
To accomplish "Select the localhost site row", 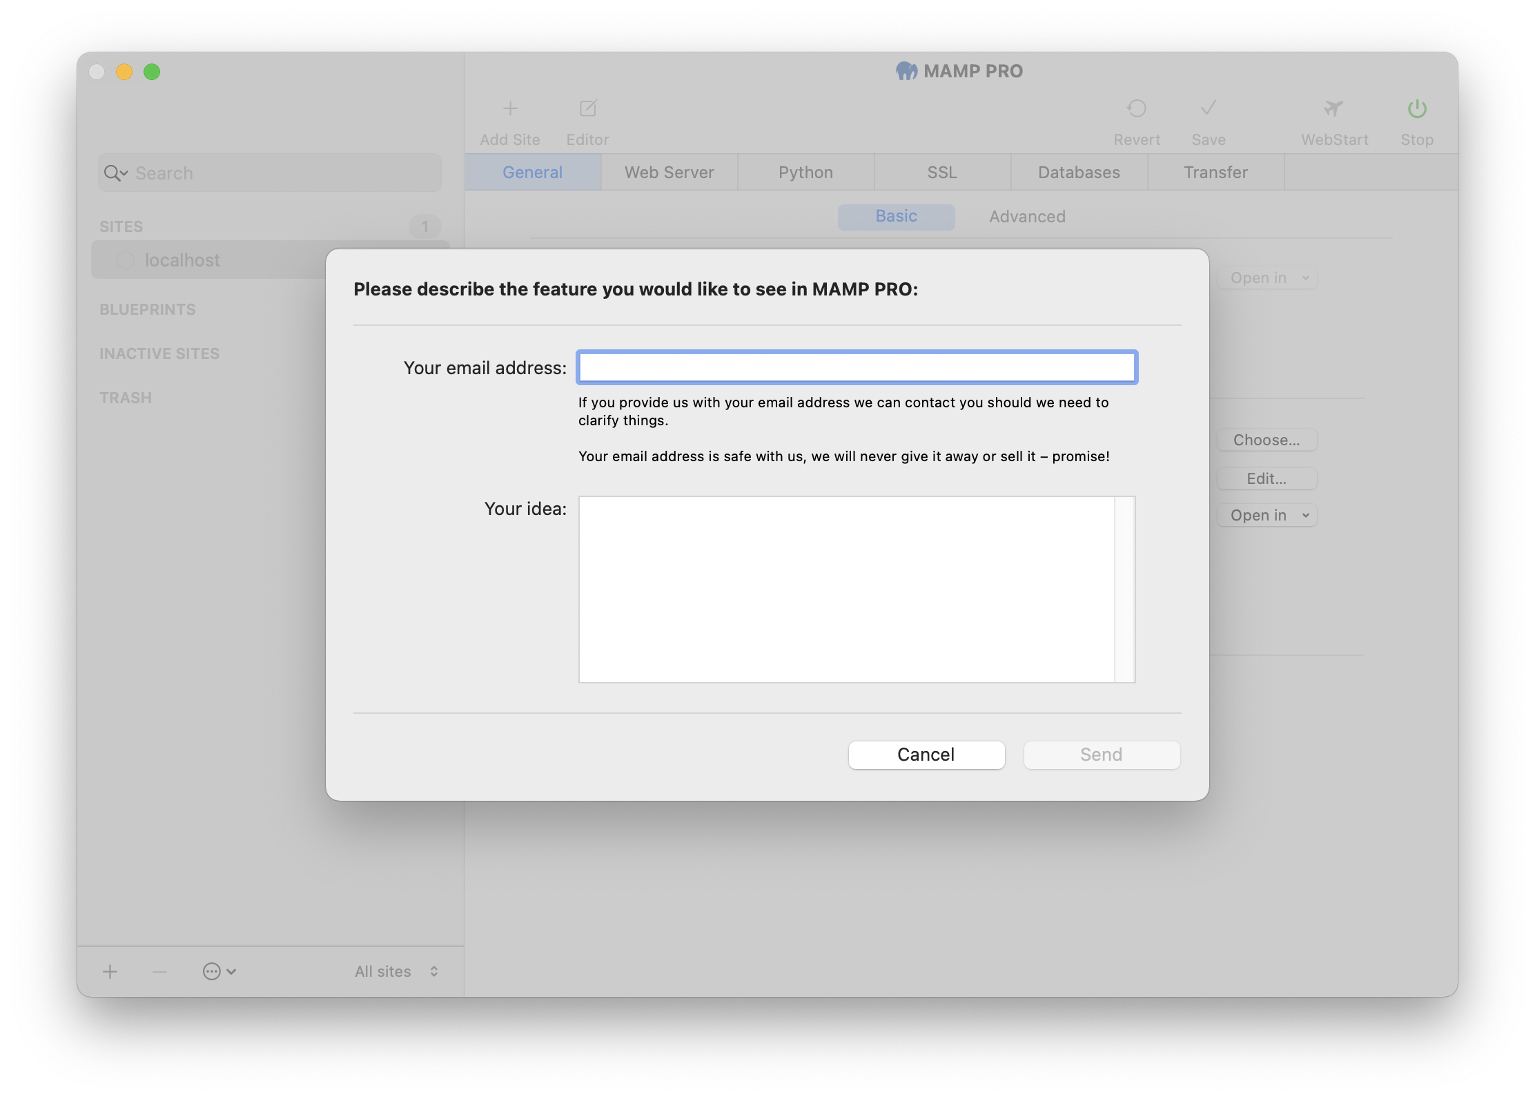I will tap(270, 260).
